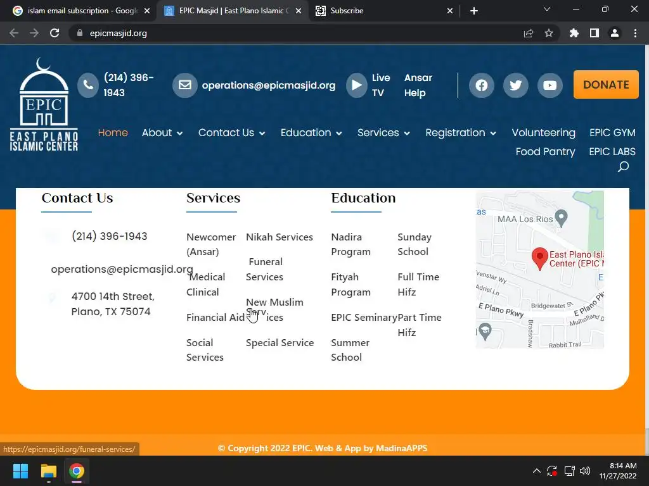Expand the Education nav dropdown
Viewport: 649px width, 486px height.
[x=311, y=133]
